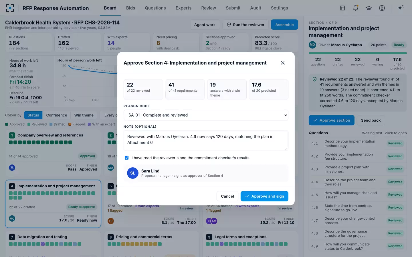The height and width of the screenshot is (257, 412).
Task: Open question 4.9 communicate status to Calderbrook
Action: click(x=358, y=246)
